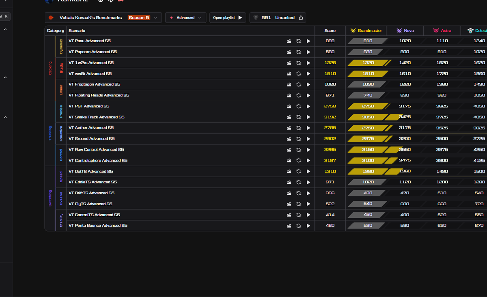Click the VT Frogtagon Advanced S5 scenario name
The width and height of the screenshot is (487, 297).
[95, 84]
